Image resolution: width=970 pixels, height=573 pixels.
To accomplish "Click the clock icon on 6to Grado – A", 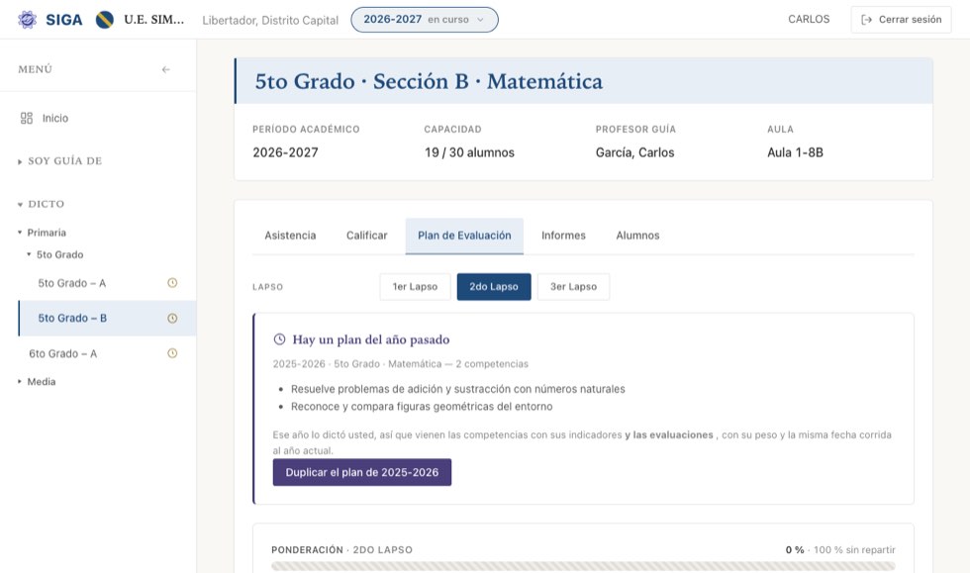I will (172, 353).
